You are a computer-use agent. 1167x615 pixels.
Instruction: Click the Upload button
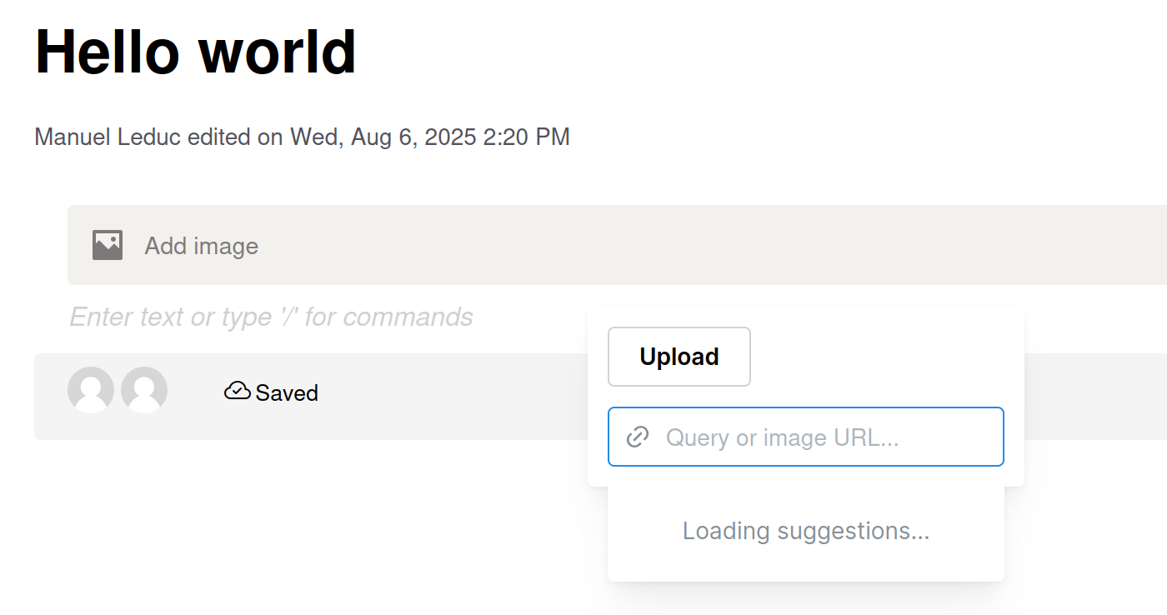pos(679,357)
